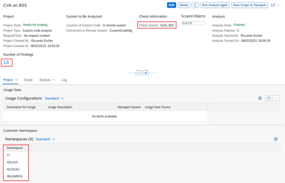Open the export options dropdown arrow
285x183 pixels.
[x=276, y=98]
